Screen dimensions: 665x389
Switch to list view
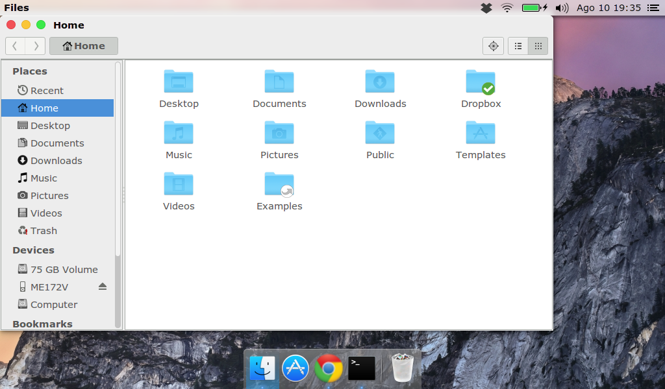click(518, 46)
